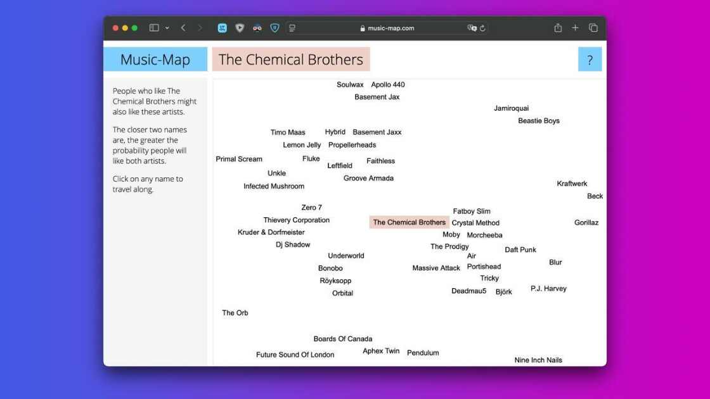
Task: Travel to Dj Shadow
Action: [x=293, y=244]
